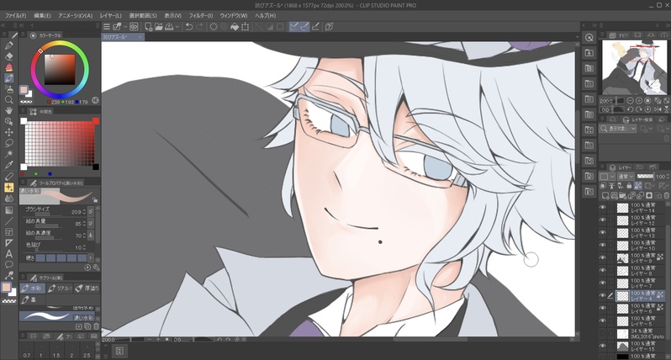Select the 厚塗り thick paint sub tool group
The image size is (671, 360).
click(x=87, y=289)
